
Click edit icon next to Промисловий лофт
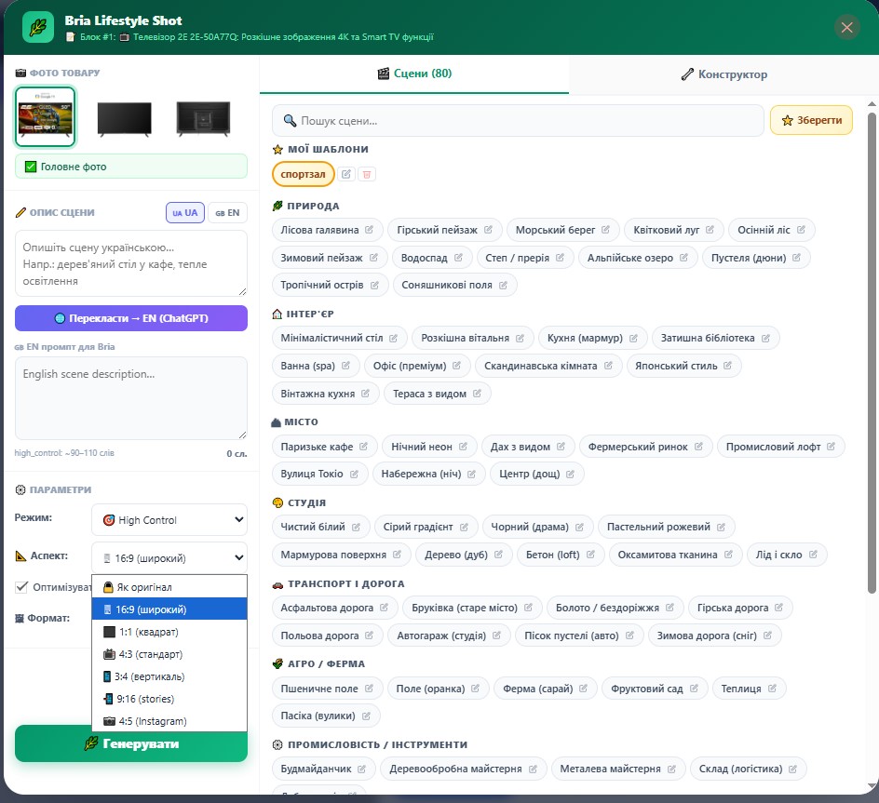click(831, 447)
